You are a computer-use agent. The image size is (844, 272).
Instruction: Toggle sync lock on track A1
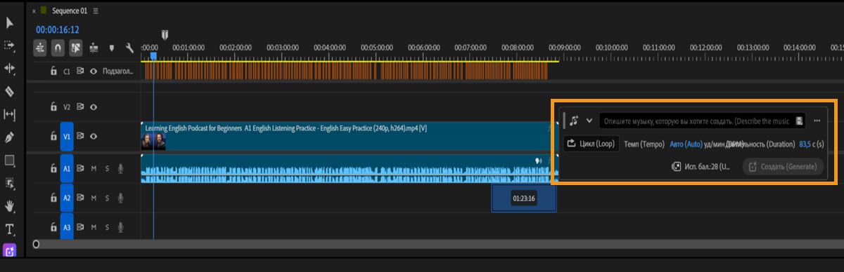[80, 168]
